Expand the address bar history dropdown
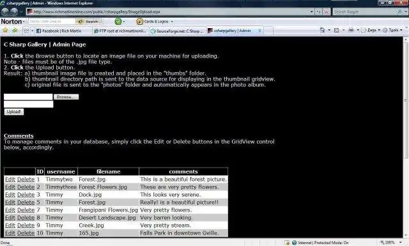 click(x=311, y=12)
